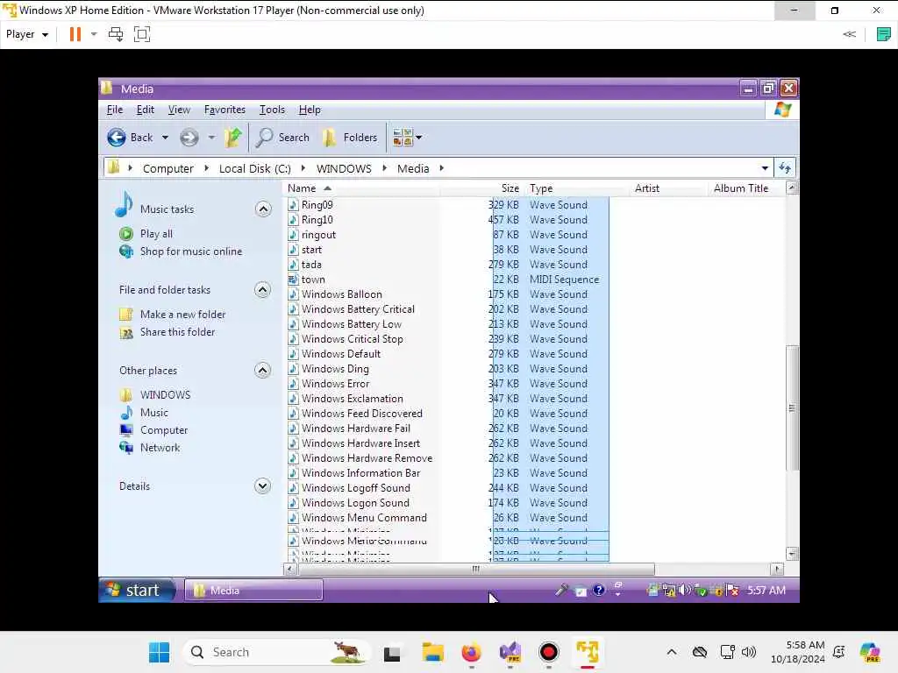Enter VMware full screen mode icon
Image resolution: width=898 pixels, height=673 pixels.
click(x=142, y=34)
